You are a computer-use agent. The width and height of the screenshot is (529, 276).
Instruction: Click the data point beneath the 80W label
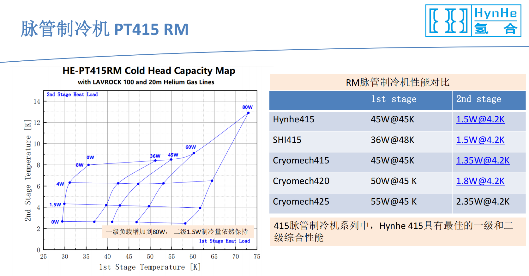[x=248, y=113]
